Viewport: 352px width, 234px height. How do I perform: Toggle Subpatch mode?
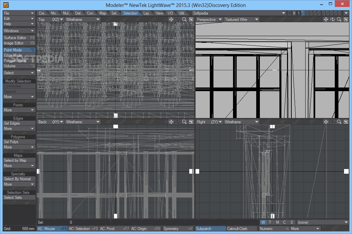(x=210, y=229)
